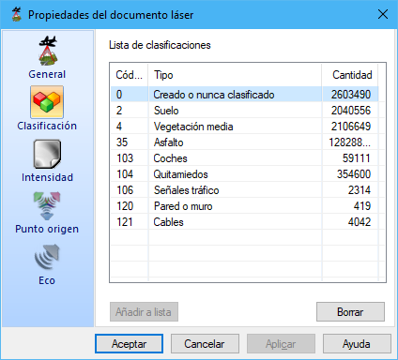
Task: Open the Punto origen arrows icon
Action: pyautogui.click(x=47, y=205)
